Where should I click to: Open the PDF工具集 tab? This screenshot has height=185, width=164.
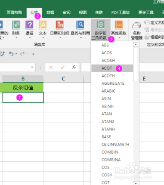(121, 12)
